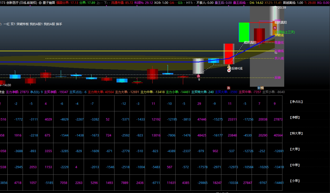This screenshot has height=193, width=330.
Task: Click the 左峰线 line label
Action: [279, 51]
